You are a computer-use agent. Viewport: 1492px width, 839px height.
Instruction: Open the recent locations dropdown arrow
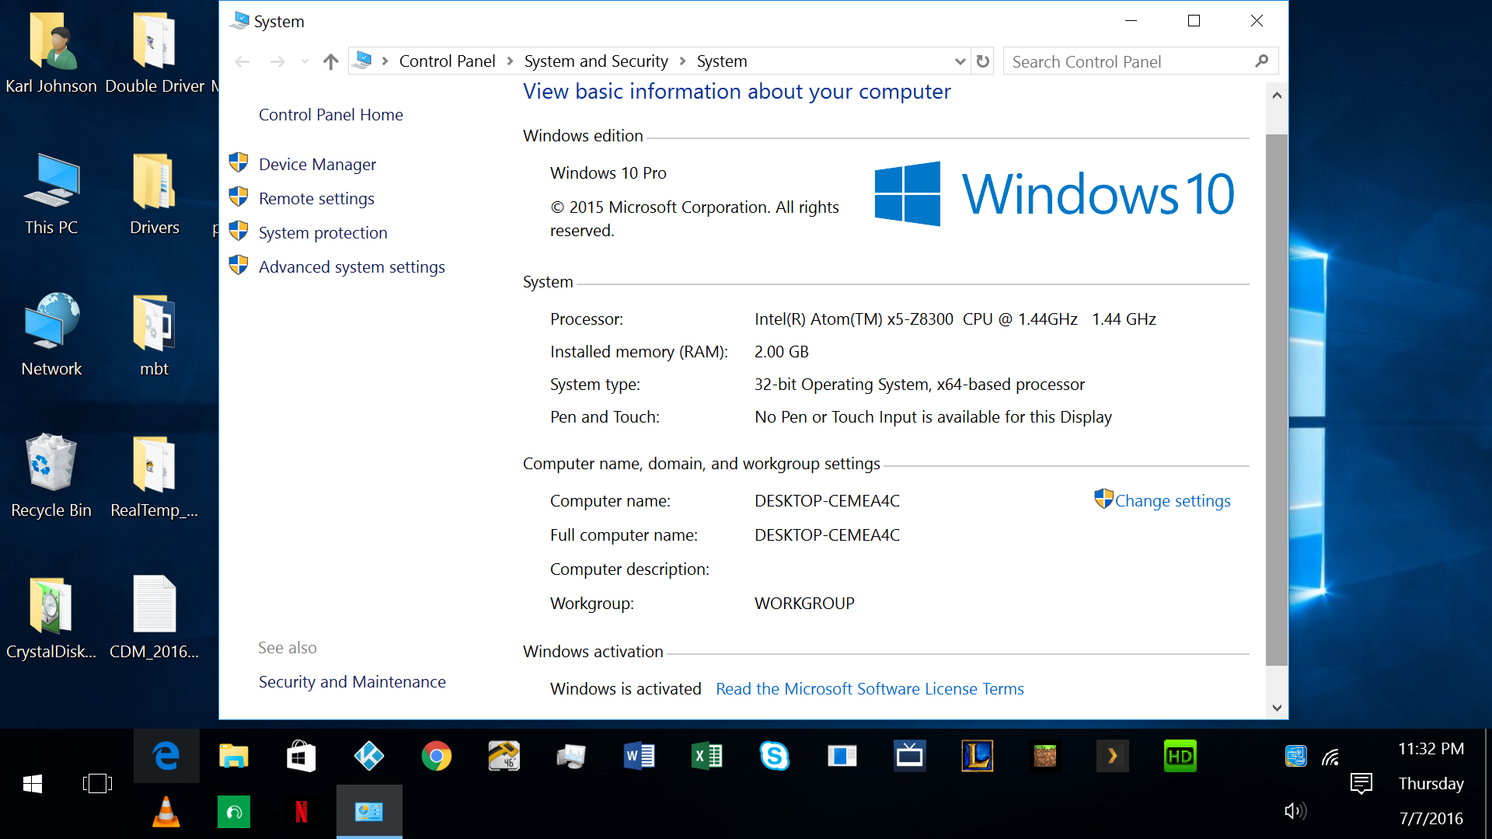pyautogui.click(x=305, y=61)
